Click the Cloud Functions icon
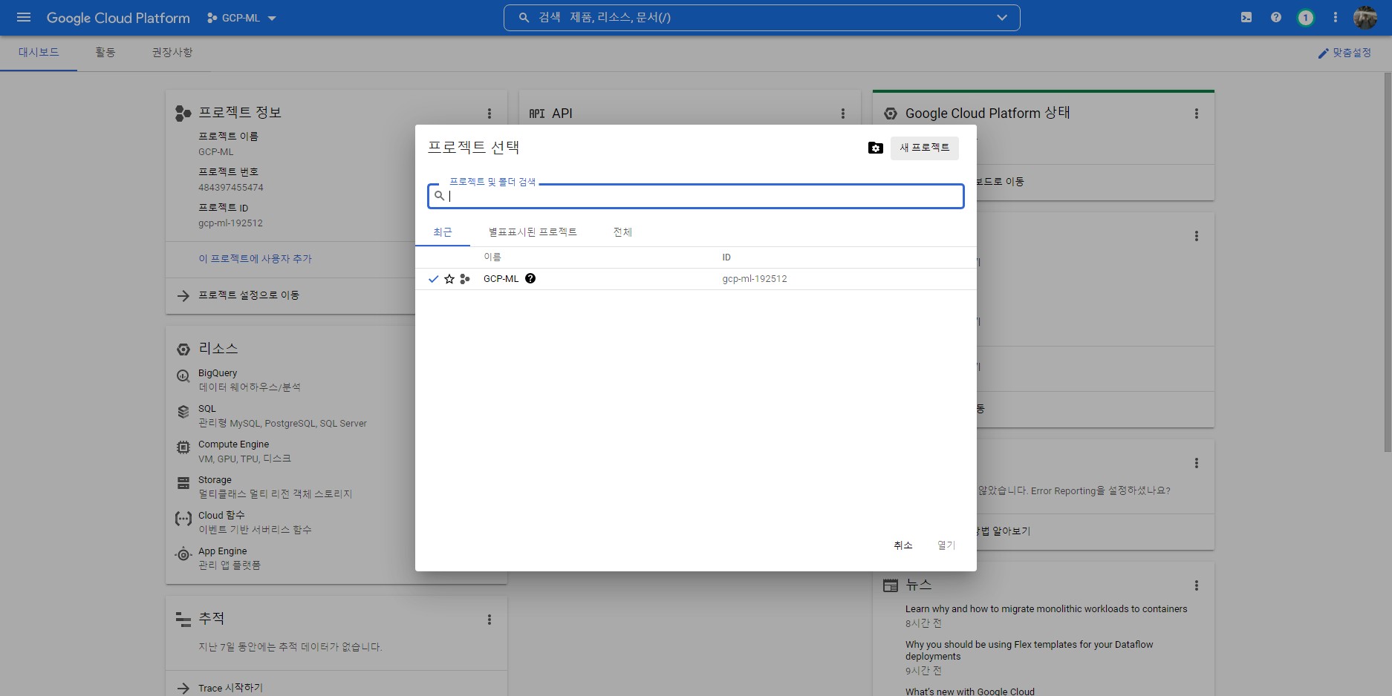 183,519
